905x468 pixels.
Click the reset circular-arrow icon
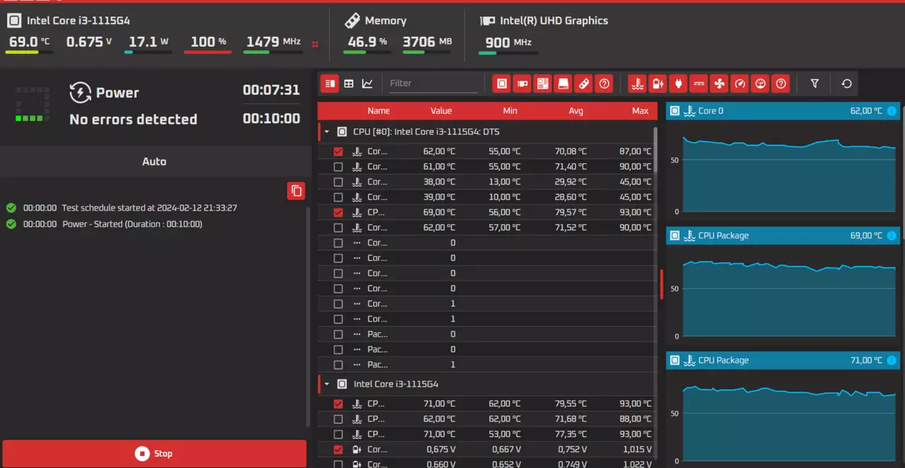coord(846,83)
